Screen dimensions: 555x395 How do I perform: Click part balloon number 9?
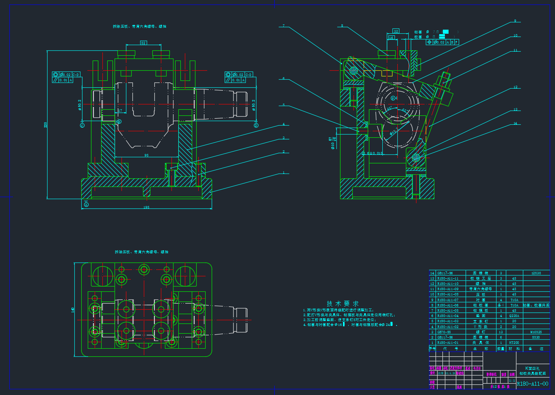click(515, 21)
